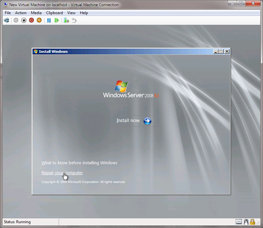This screenshot has height=228, width=263.
Task: Maximize the Virtual Machine Connection window
Action: 241,3
